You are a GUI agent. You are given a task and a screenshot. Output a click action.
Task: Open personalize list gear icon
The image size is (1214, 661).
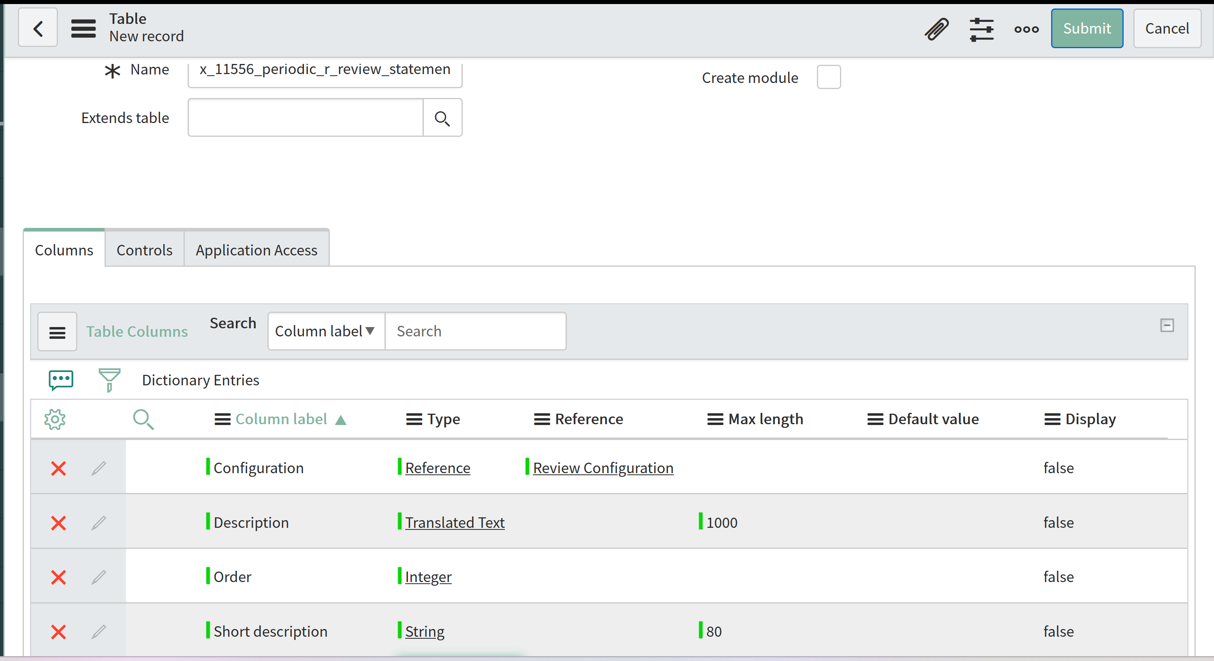(x=55, y=419)
